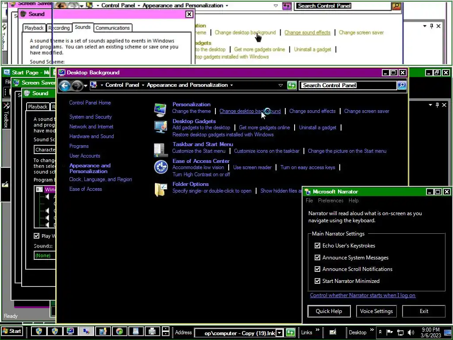Select System and Security in the sidebar
453x340 pixels.
click(x=90, y=117)
